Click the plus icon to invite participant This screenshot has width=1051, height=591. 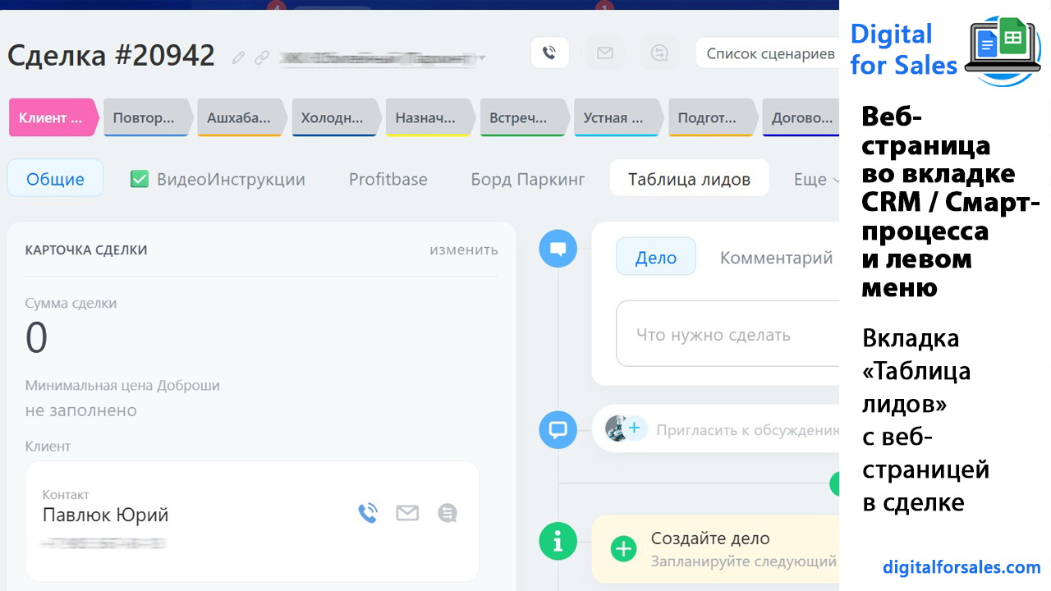(x=635, y=428)
